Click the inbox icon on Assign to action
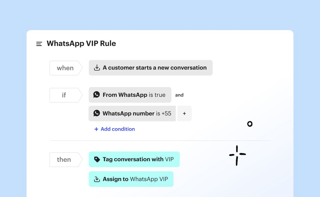The width and height of the screenshot is (320, 197). [x=97, y=179]
